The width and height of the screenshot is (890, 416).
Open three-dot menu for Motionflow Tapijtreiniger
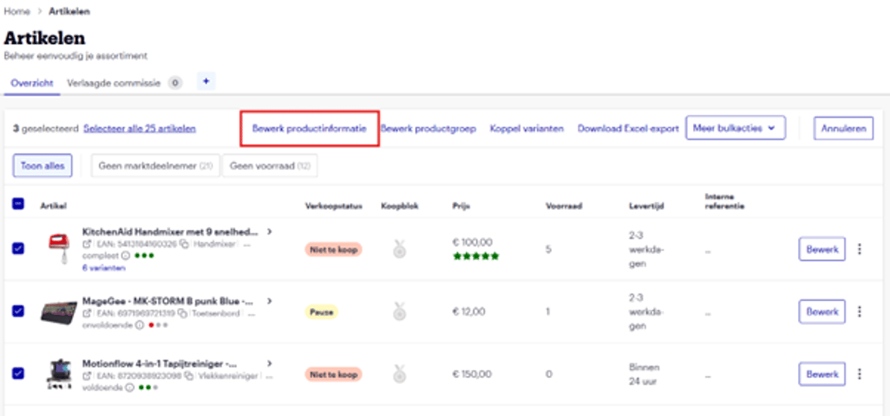860,374
